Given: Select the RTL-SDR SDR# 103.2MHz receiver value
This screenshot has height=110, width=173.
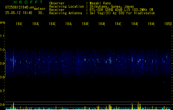Looking at the screenshot, I should point(121,10).
